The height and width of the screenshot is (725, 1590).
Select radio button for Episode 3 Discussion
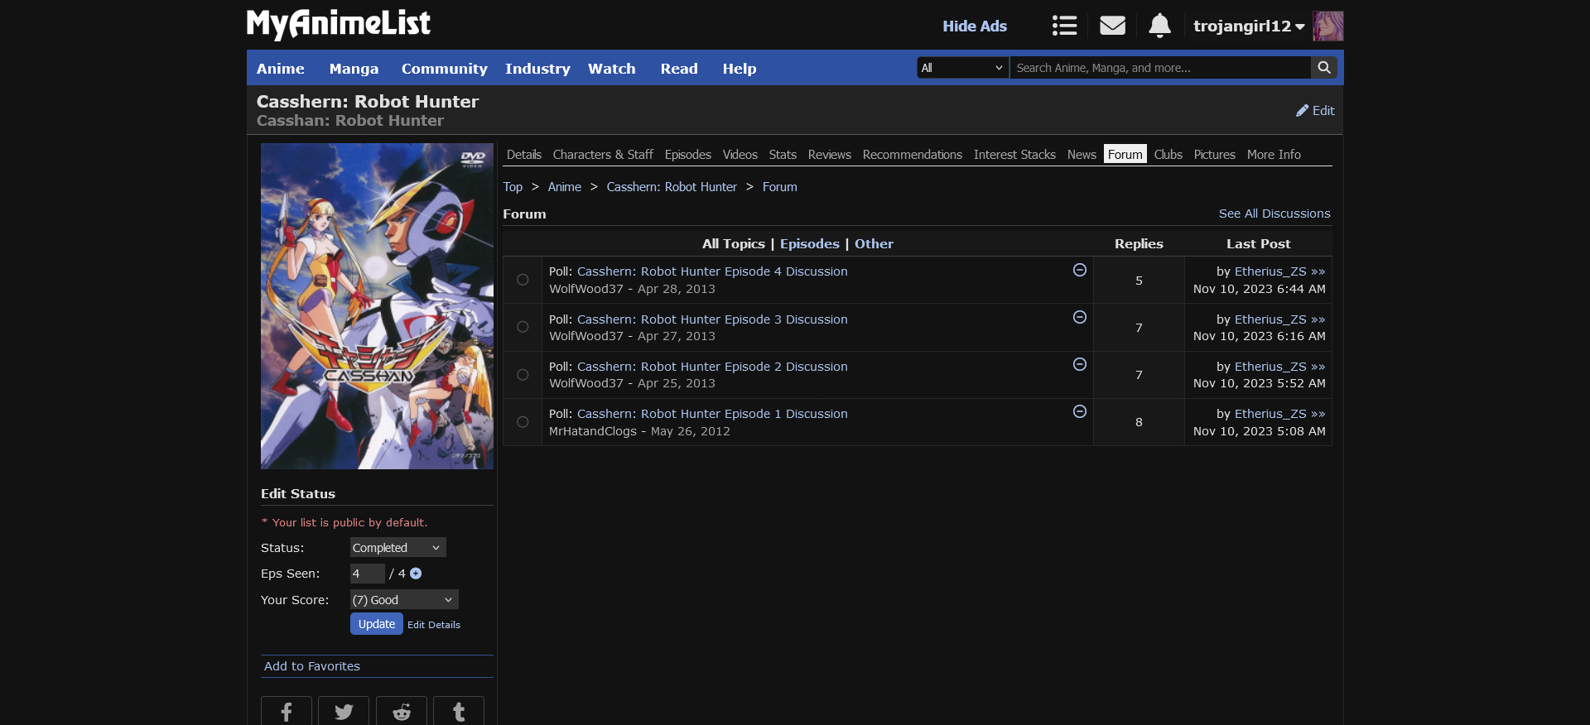tap(523, 327)
